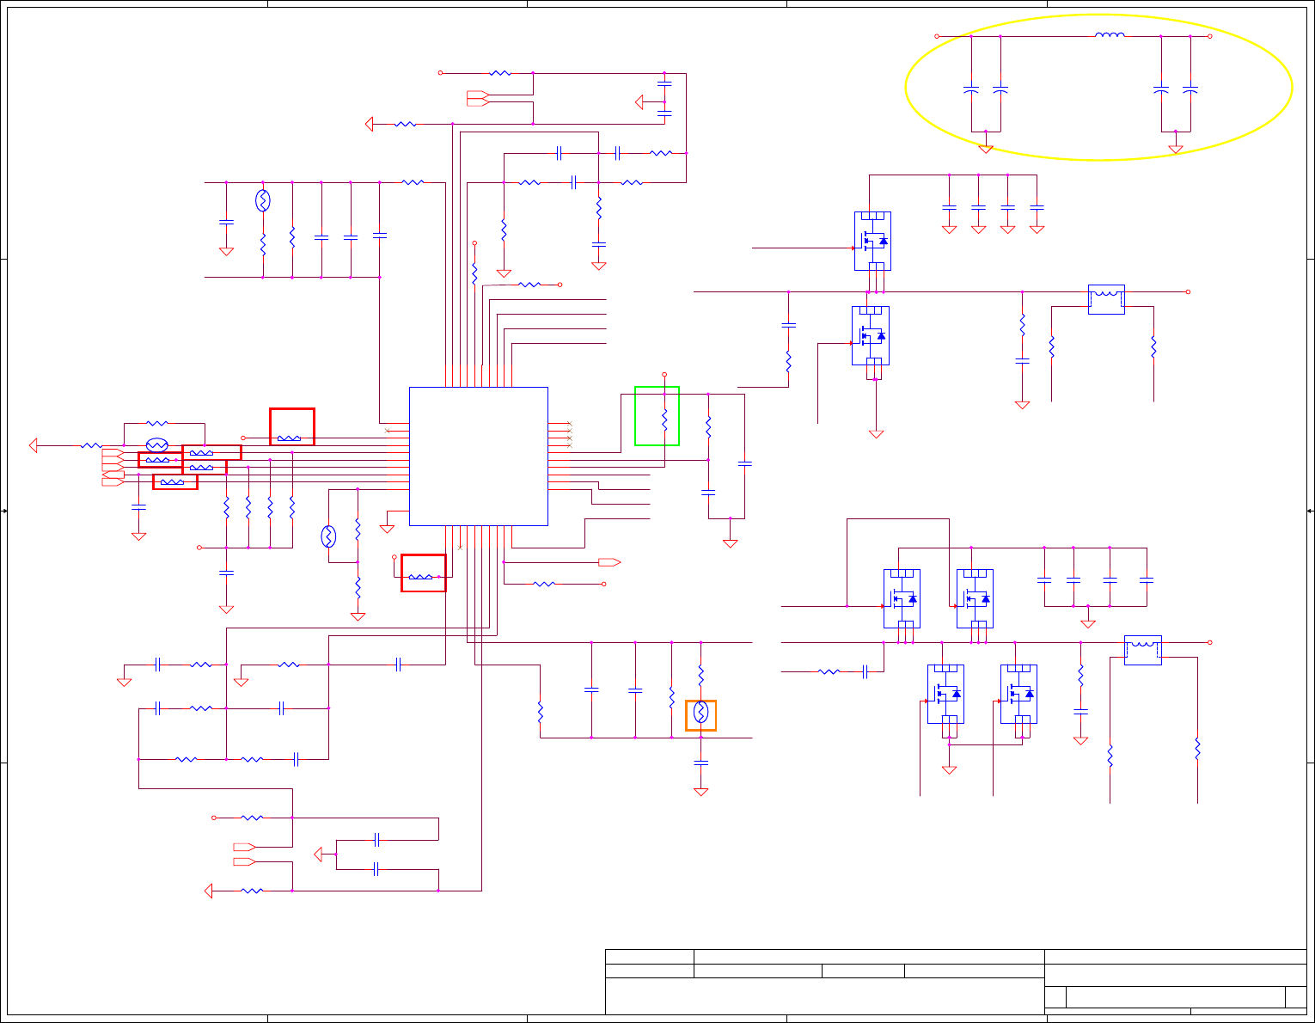The height and width of the screenshot is (1023, 1315).
Task: Select the right ground symbol in yellow ellipse
Action: click(x=1175, y=149)
